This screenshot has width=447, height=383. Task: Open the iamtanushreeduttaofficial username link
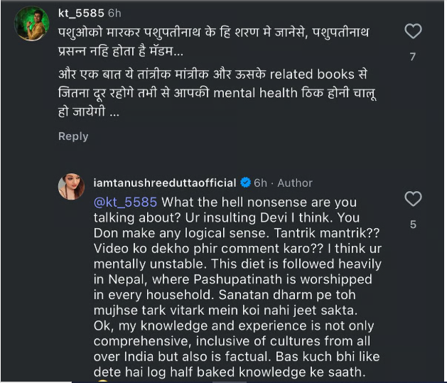point(164,183)
